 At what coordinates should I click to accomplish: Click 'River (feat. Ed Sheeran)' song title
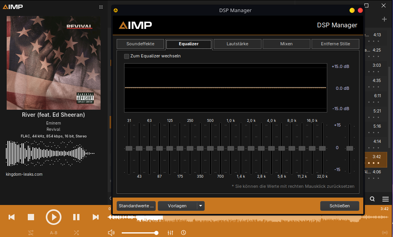[53, 115]
